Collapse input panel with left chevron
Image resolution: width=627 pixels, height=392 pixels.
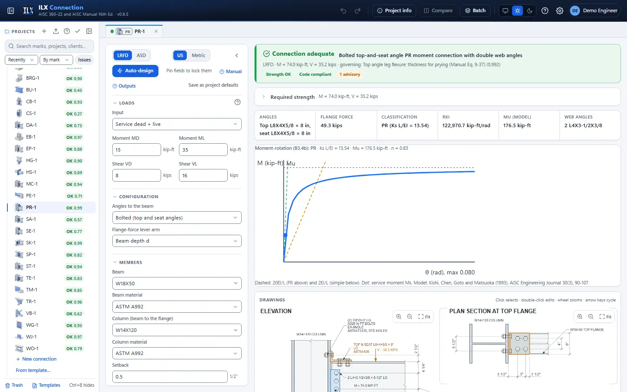[x=236, y=55]
